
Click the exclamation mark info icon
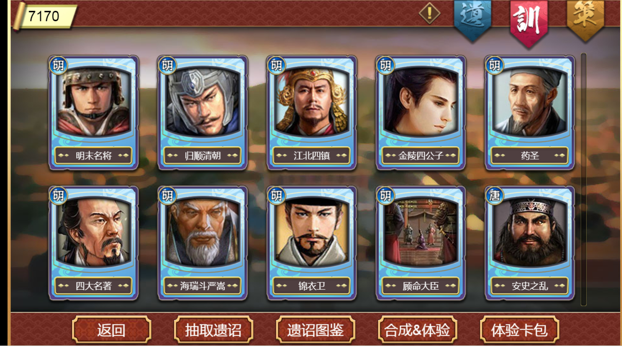429,13
